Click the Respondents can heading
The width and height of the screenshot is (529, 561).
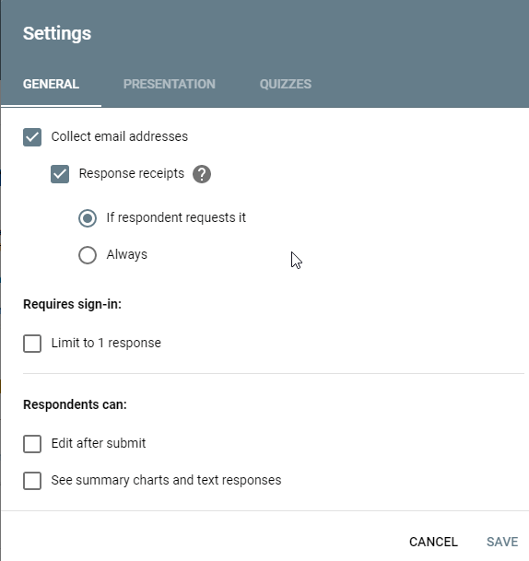point(75,404)
